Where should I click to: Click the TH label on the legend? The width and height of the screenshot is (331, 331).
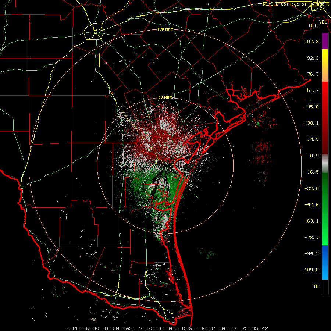pyautogui.click(x=316, y=286)
